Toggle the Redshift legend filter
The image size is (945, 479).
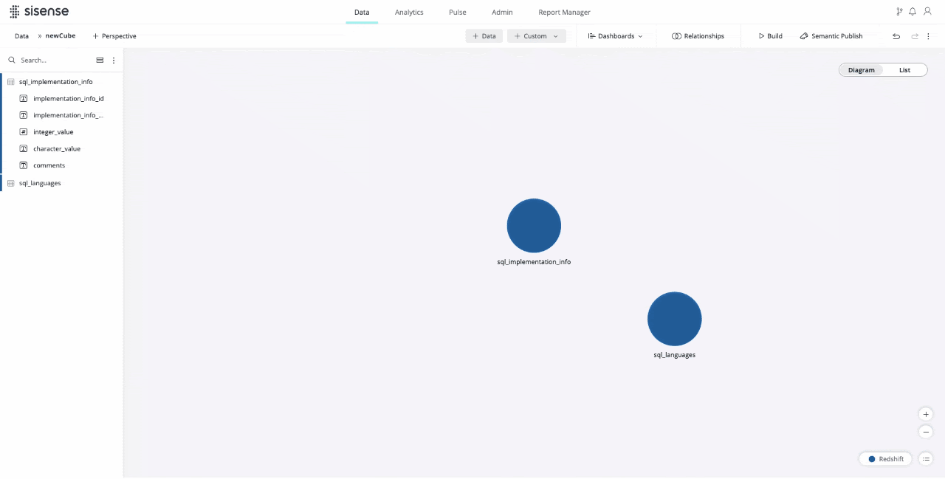click(885, 459)
